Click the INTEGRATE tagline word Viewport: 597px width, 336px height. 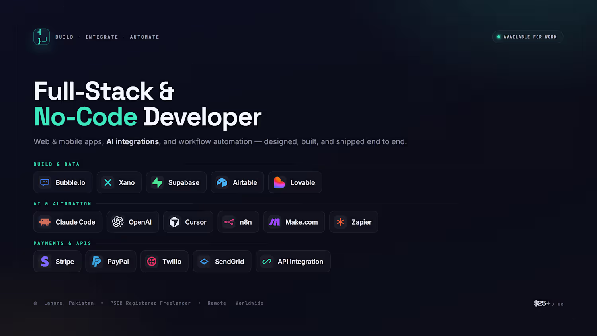(102, 37)
